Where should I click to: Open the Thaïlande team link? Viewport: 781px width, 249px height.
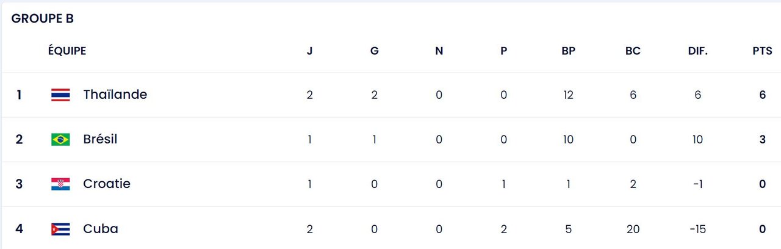115,95
